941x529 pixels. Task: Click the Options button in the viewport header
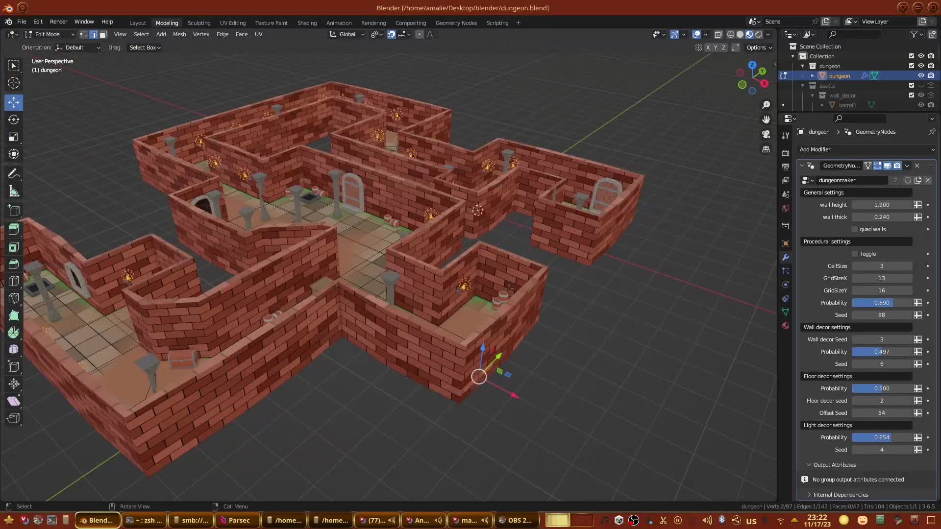point(759,48)
